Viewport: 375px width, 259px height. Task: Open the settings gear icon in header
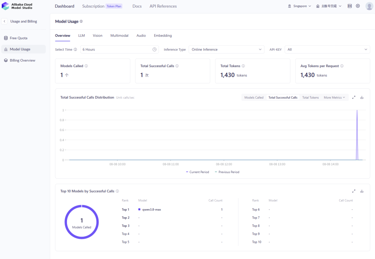pyautogui.click(x=358, y=6)
